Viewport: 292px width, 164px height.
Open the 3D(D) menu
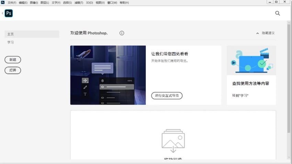pos(89,3)
